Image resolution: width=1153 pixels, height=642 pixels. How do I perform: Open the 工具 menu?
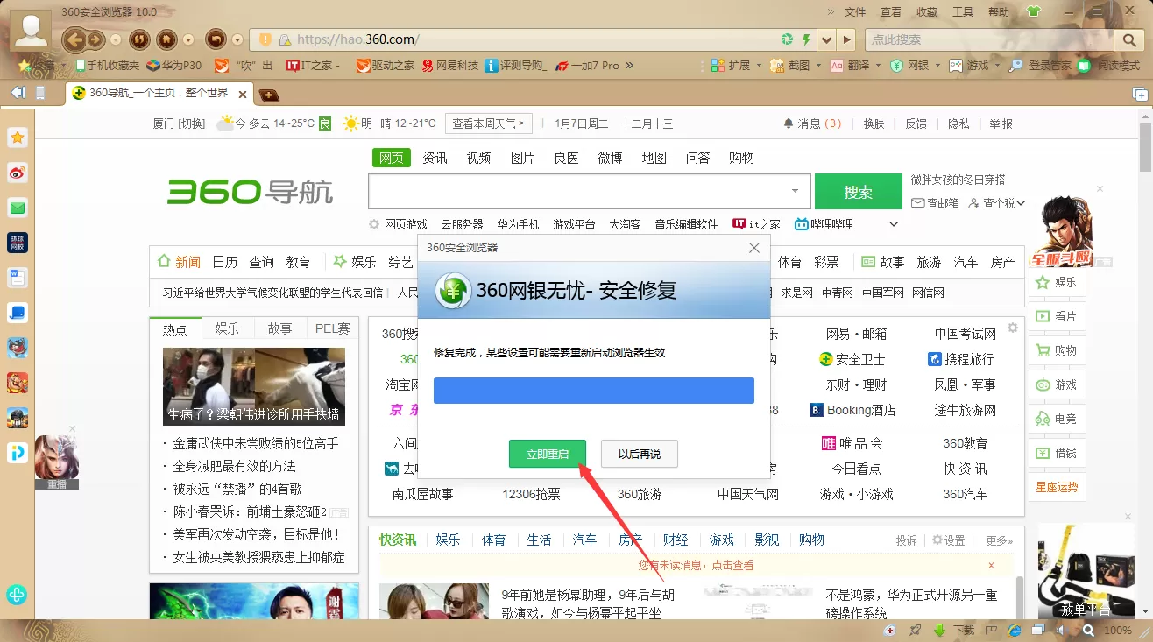(963, 12)
